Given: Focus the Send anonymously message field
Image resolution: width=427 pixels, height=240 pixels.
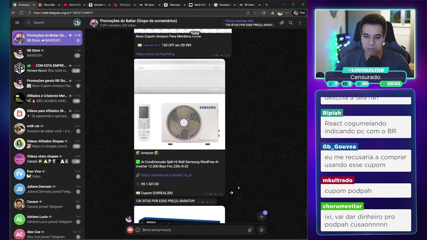Looking at the screenshot, I should point(193,230).
